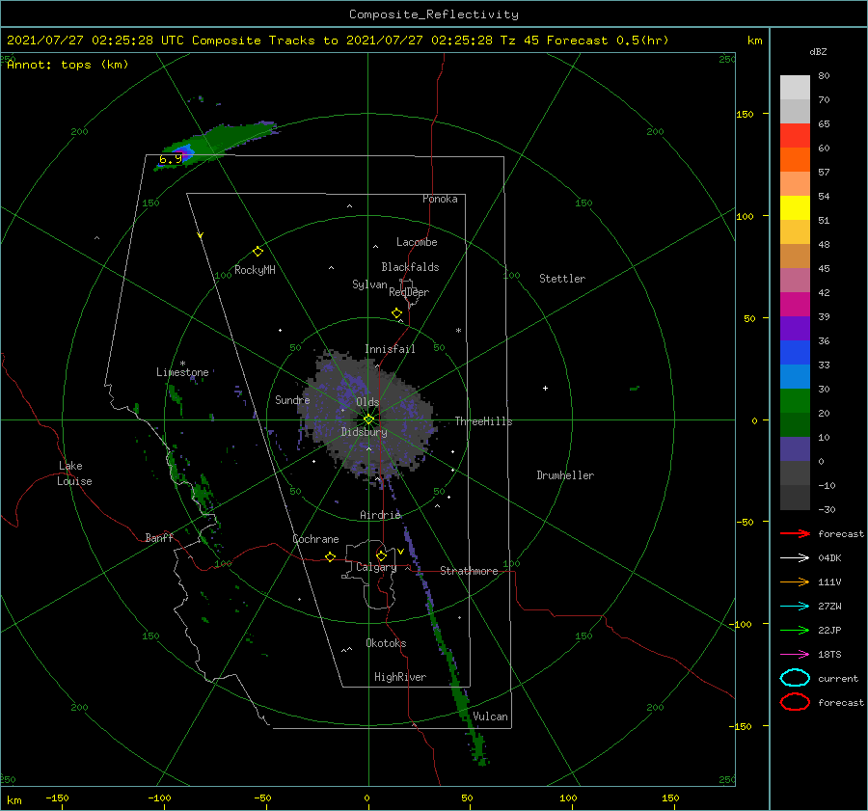The height and width of the screenshot is (811, 868).
Task: Click the dBZ legend heading
Action: click(818, 52)
